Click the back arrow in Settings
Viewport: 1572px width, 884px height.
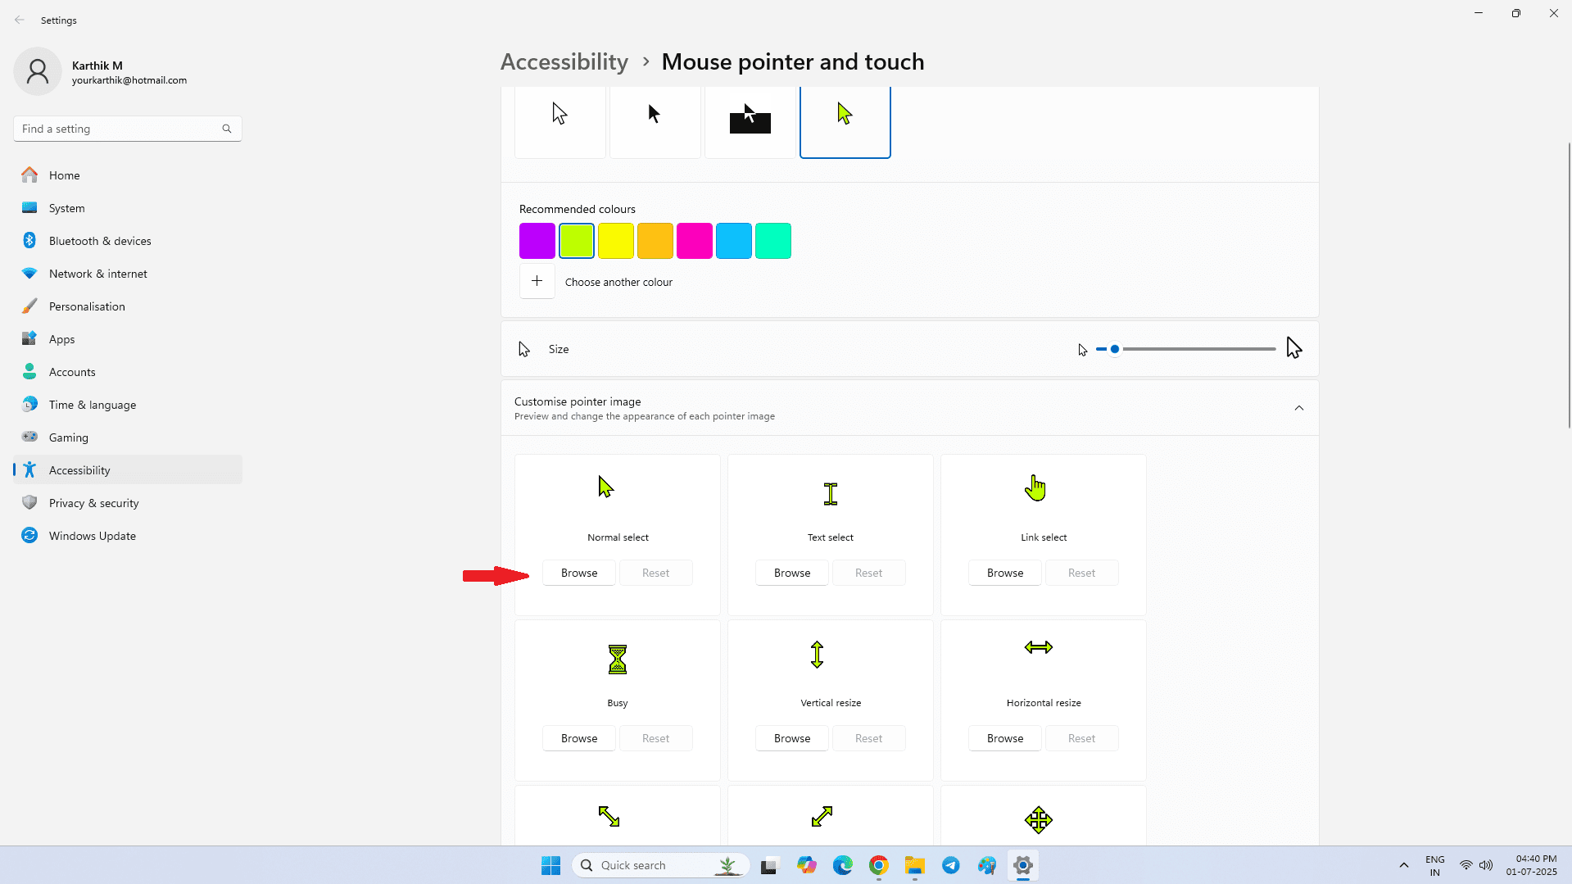(20, 20)
